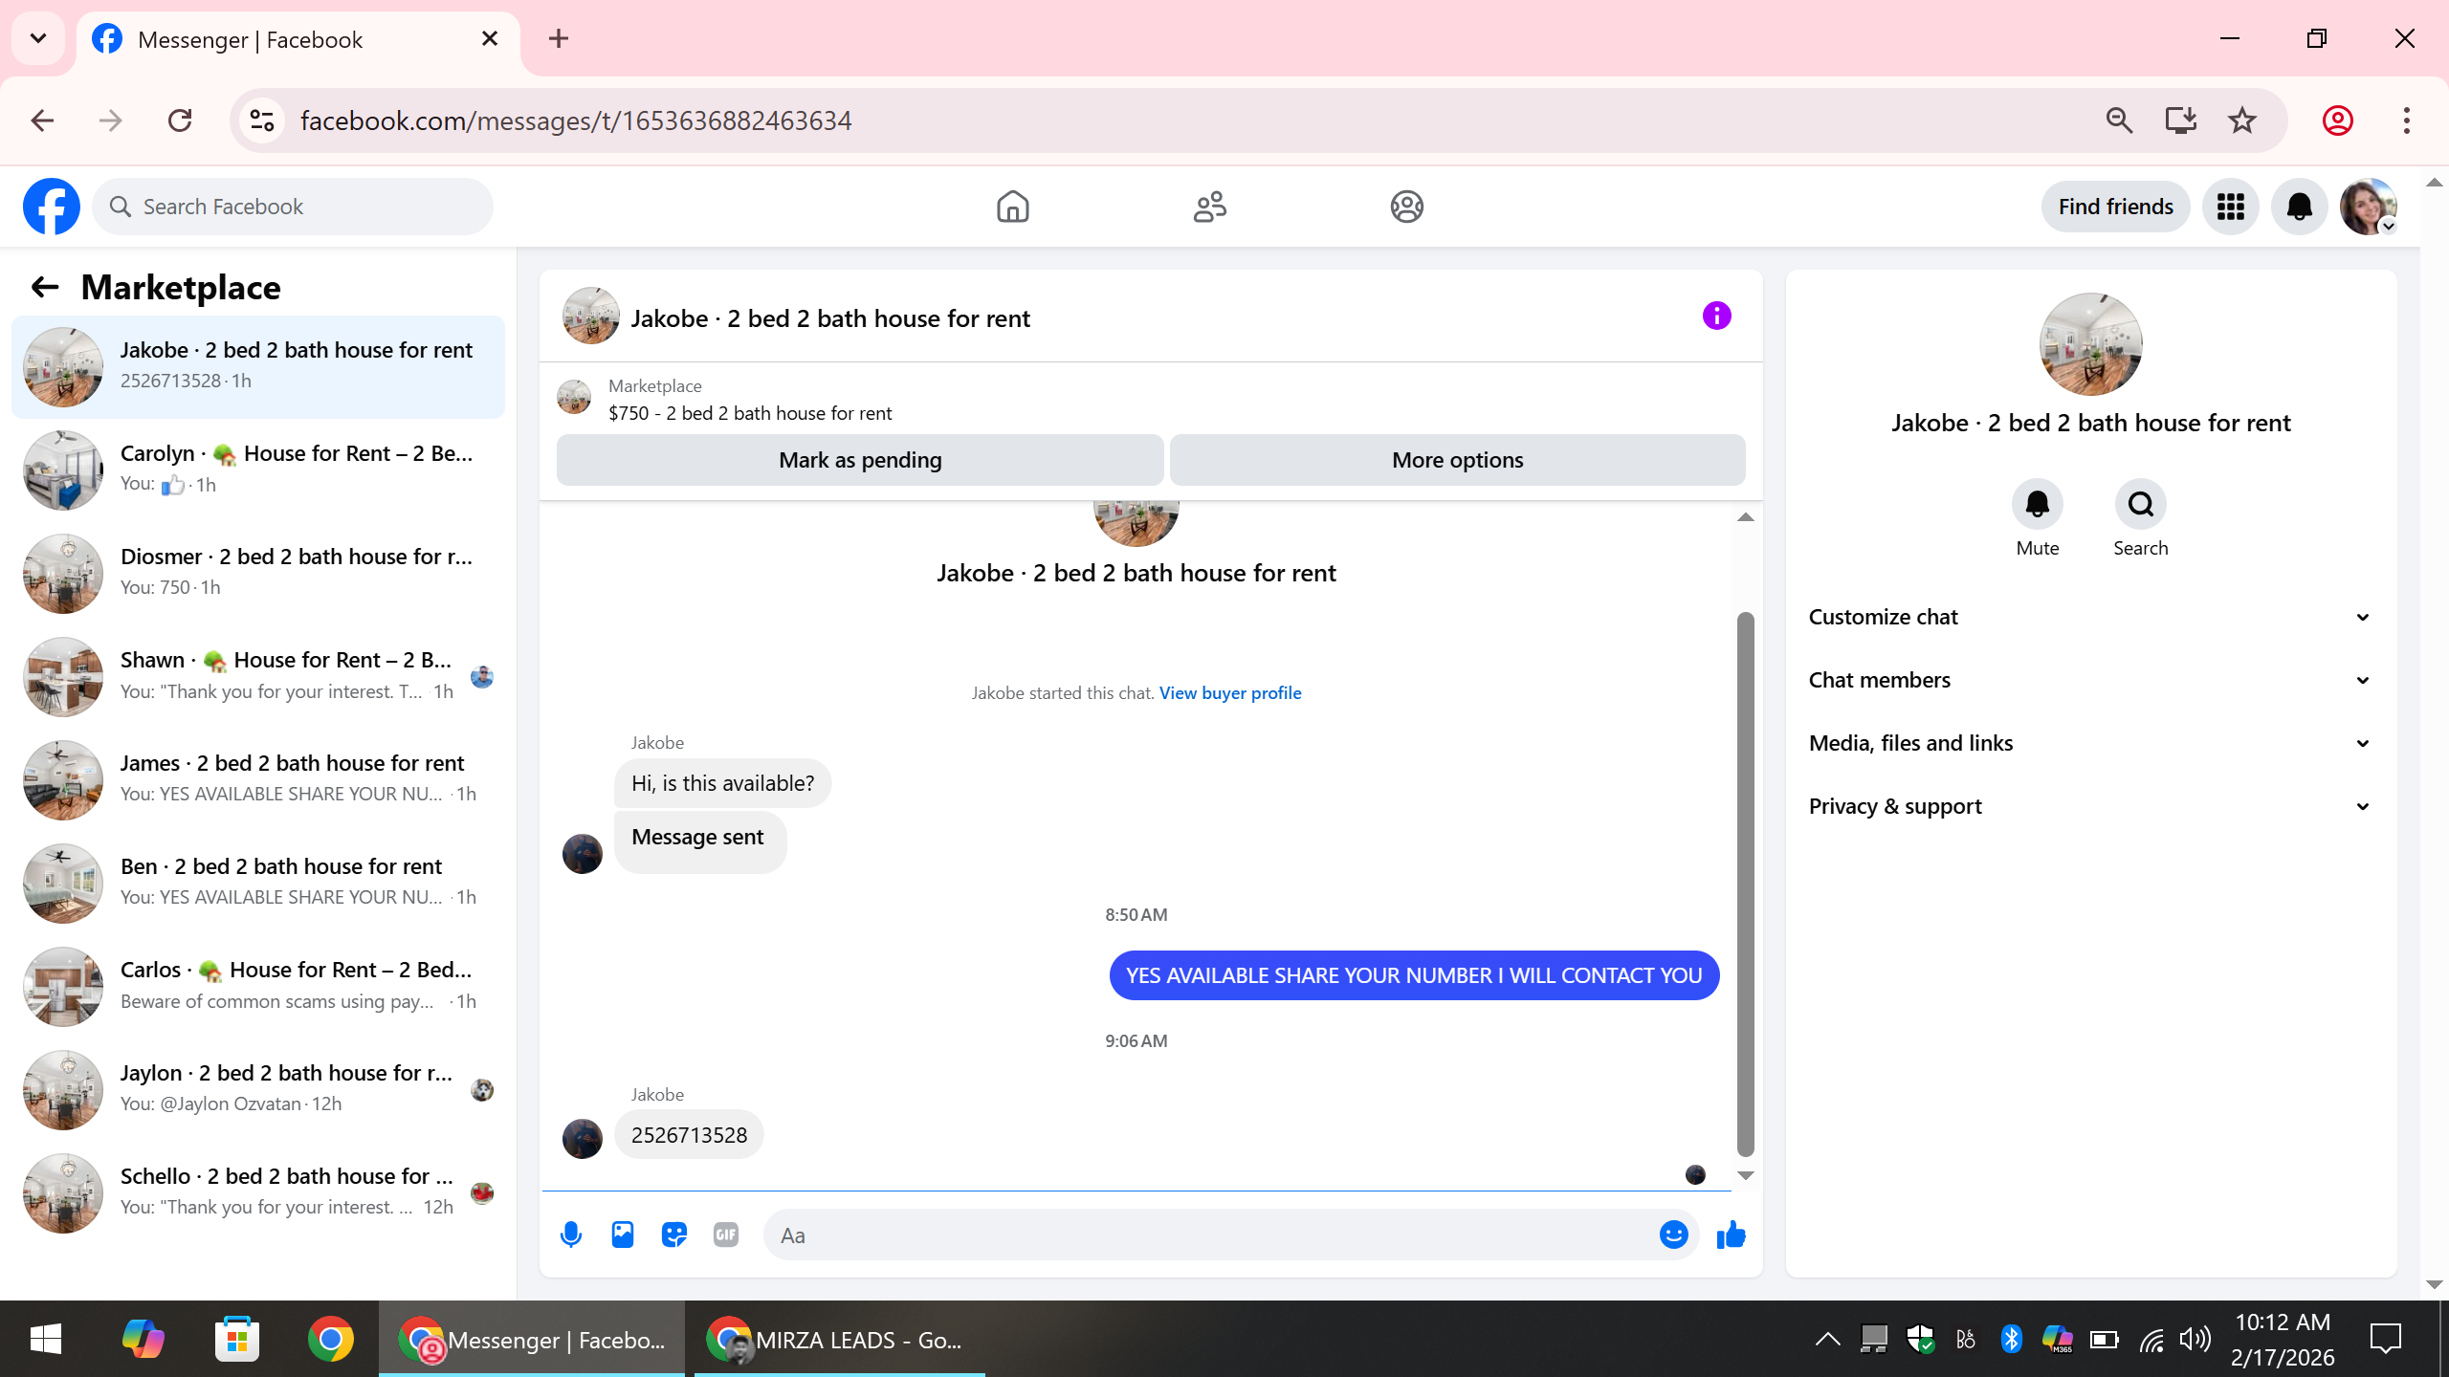Bookmark this page with the star icon
Screen dimensions: 2449x1377
[x=2241, y=120]
